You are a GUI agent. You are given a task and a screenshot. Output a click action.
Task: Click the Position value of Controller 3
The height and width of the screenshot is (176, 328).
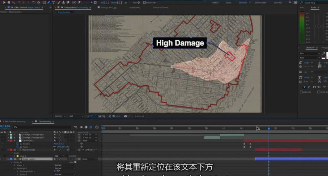point(58,144)
